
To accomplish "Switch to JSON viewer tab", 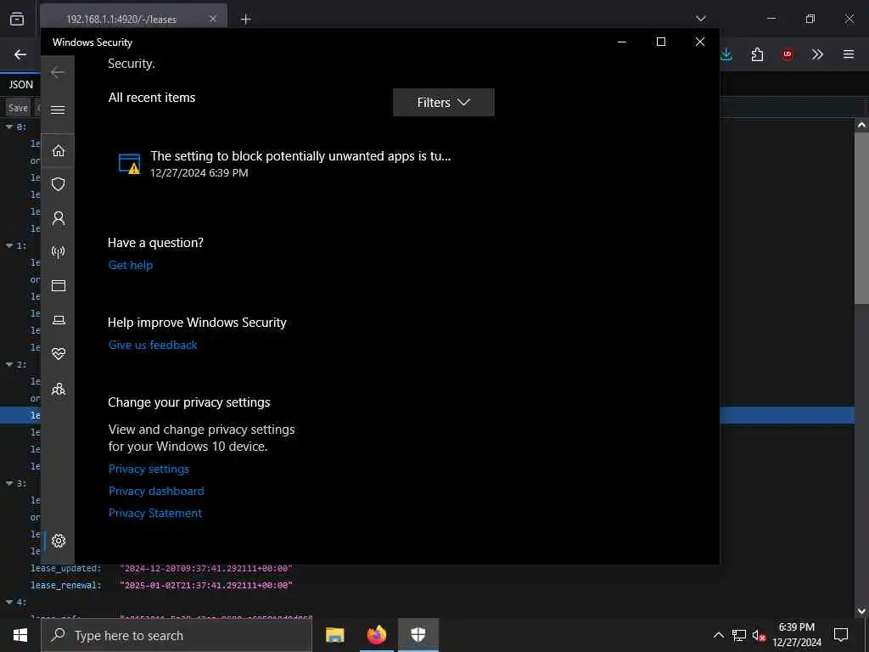I will pos(20,84).
